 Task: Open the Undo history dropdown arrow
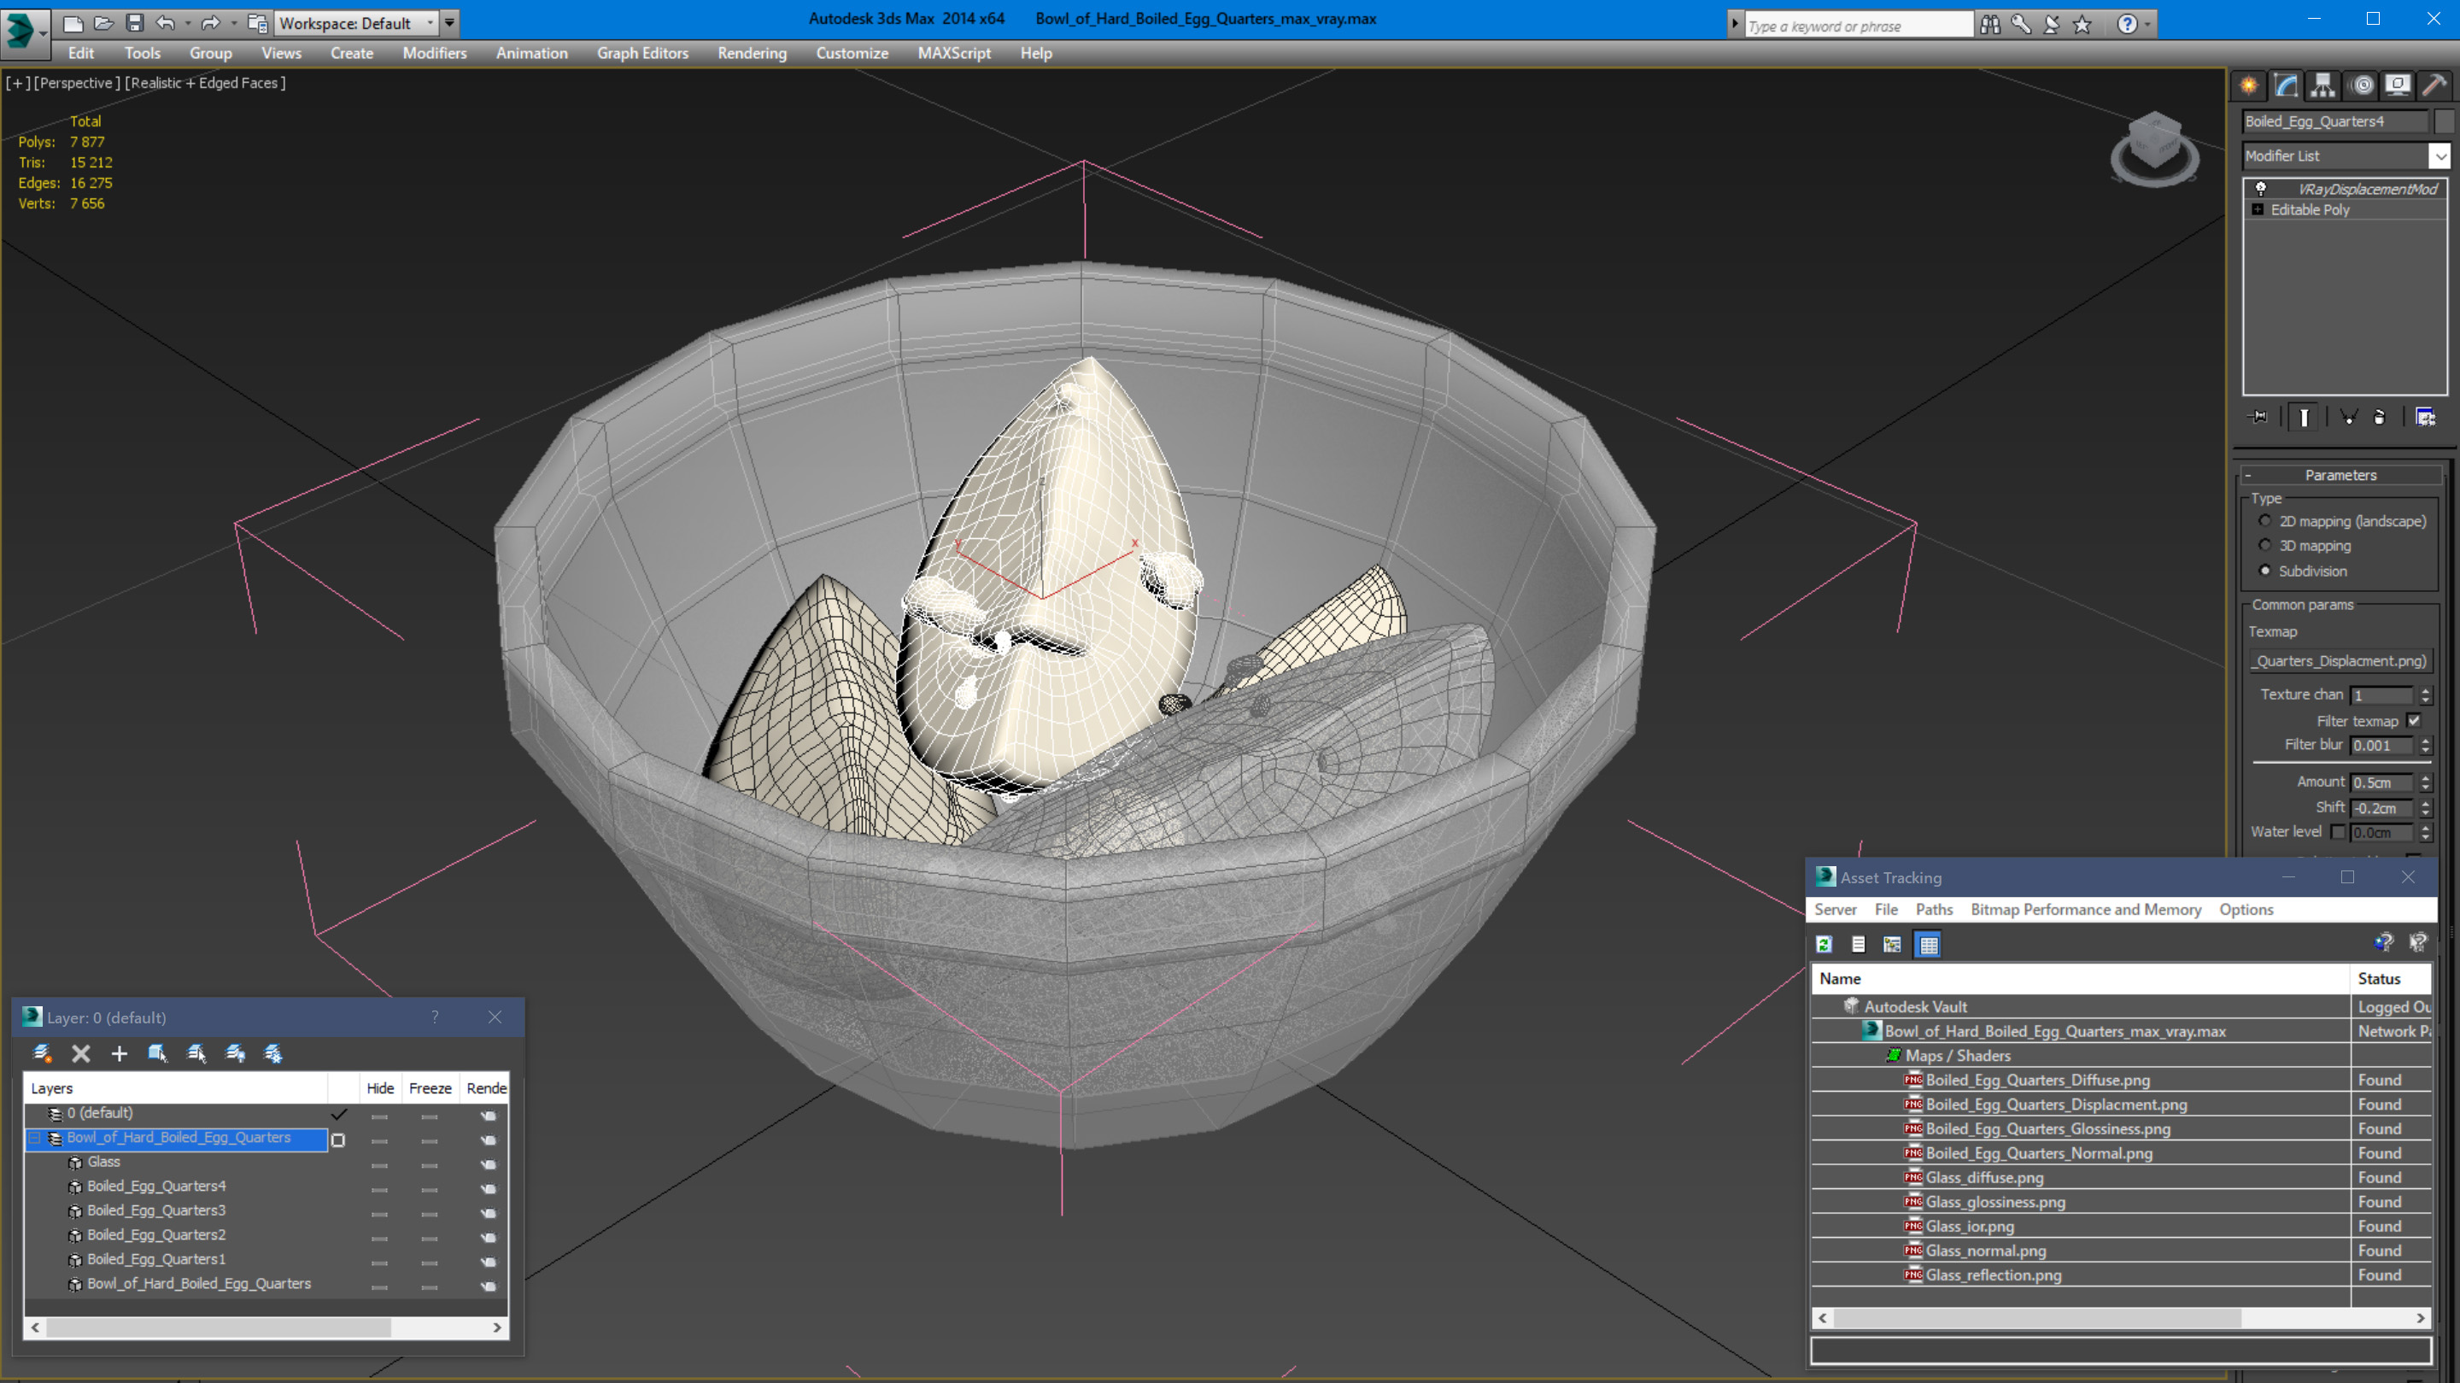[x=187, y=23]
